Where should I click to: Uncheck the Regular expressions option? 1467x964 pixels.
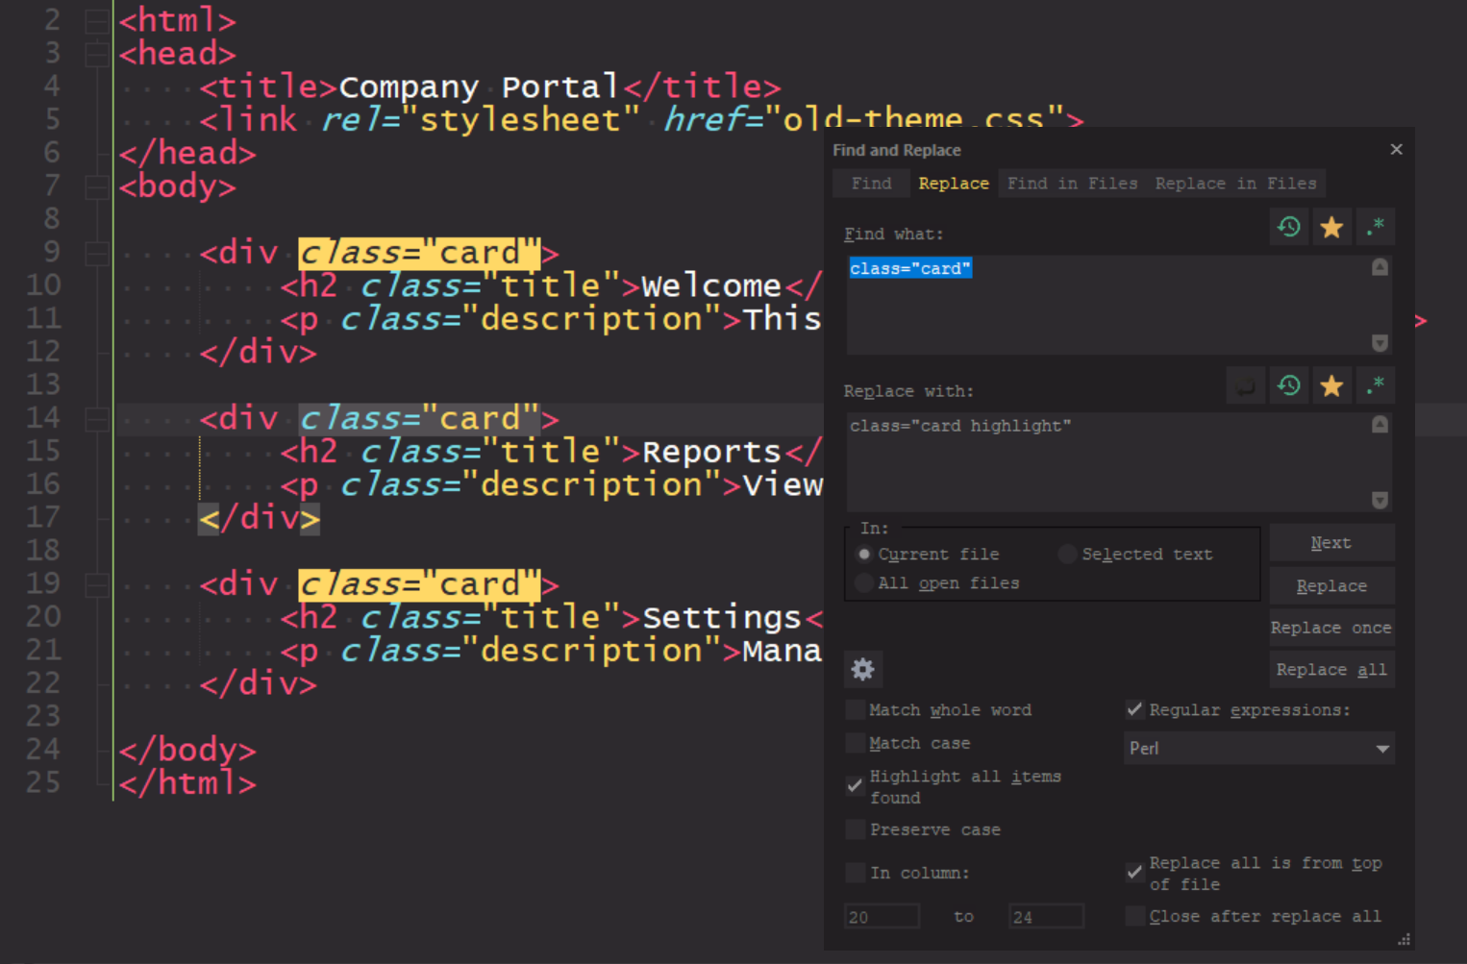pyautogui.click(x=1134, y=709)
